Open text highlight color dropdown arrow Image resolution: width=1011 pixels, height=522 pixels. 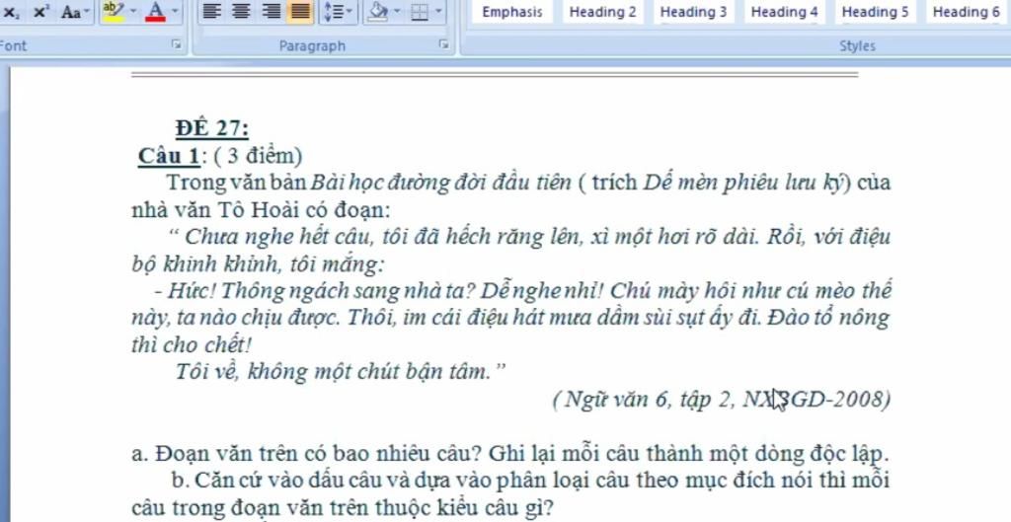coord(133,11)
